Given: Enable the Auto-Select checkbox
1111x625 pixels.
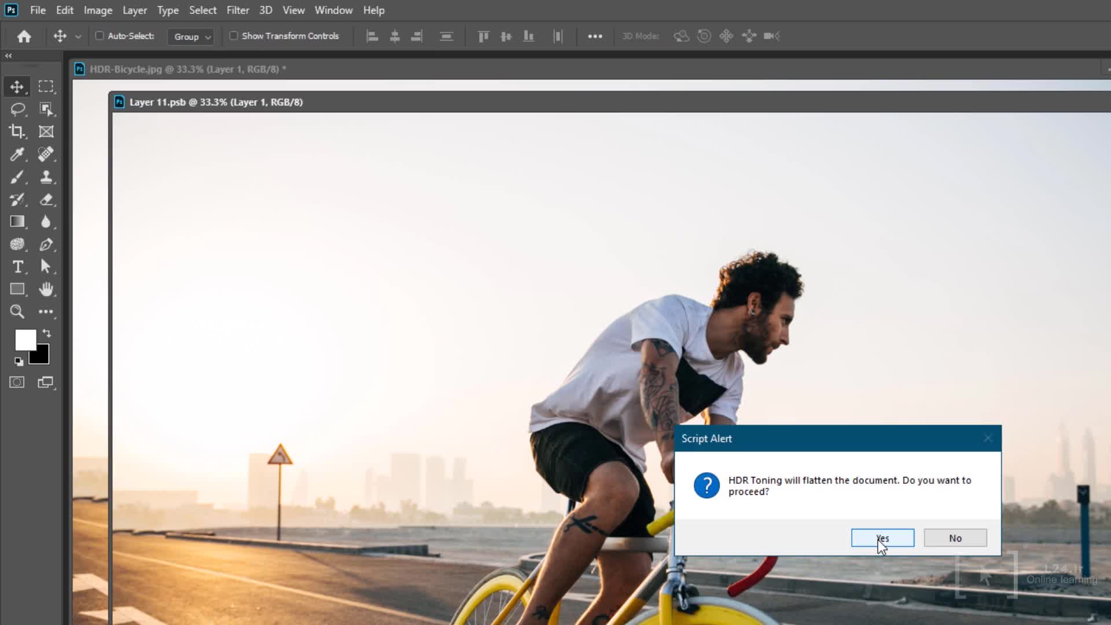Looking at the screenshot, I should (x=100, y=36).
